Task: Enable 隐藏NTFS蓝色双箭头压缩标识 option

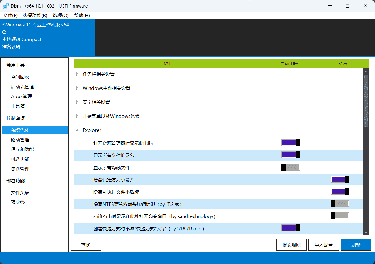Action: point(340,203)
